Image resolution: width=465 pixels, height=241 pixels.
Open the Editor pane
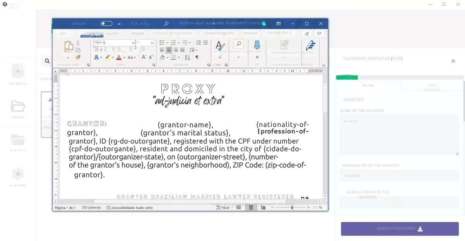[x=310, y=46]
